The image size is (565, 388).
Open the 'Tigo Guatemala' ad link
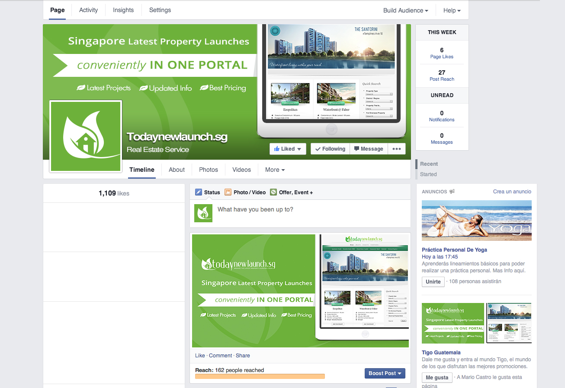[x=441, y=353]
